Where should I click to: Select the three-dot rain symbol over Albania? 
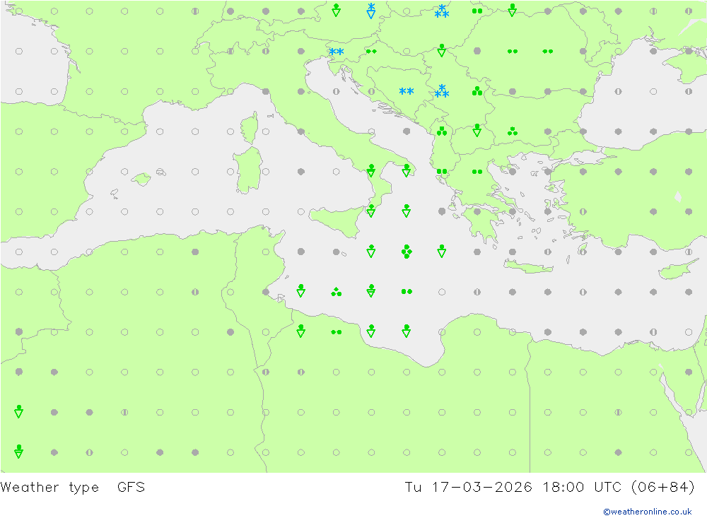pyautogui.click(x=442, y=131)
